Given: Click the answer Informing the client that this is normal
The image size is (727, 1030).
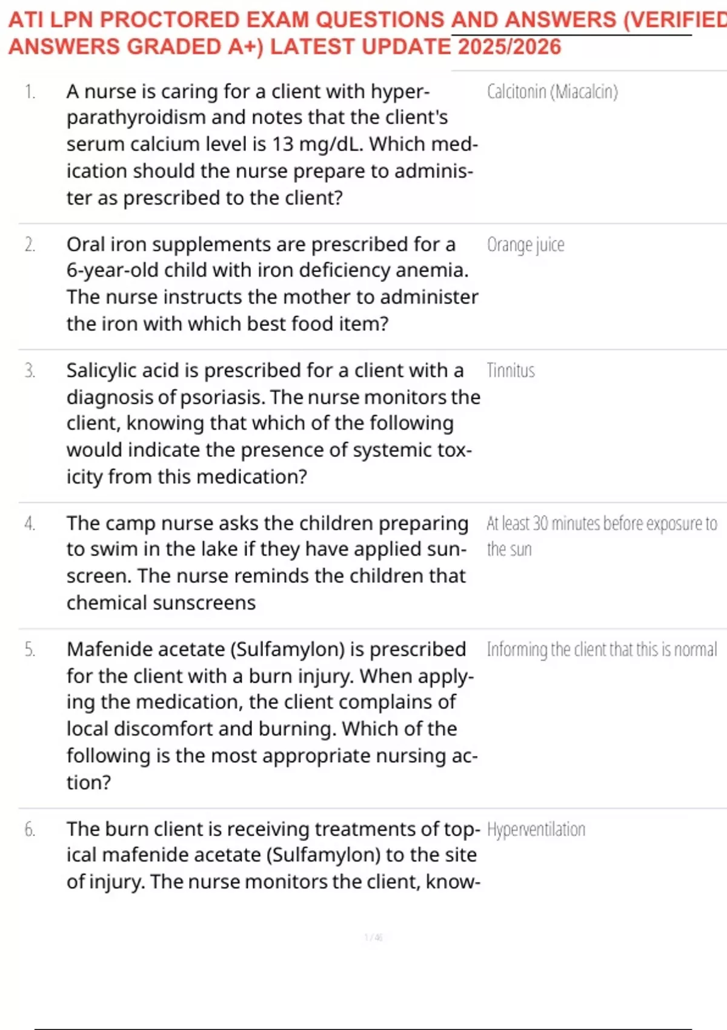Looking at the screenshot, I should point(602,650).
